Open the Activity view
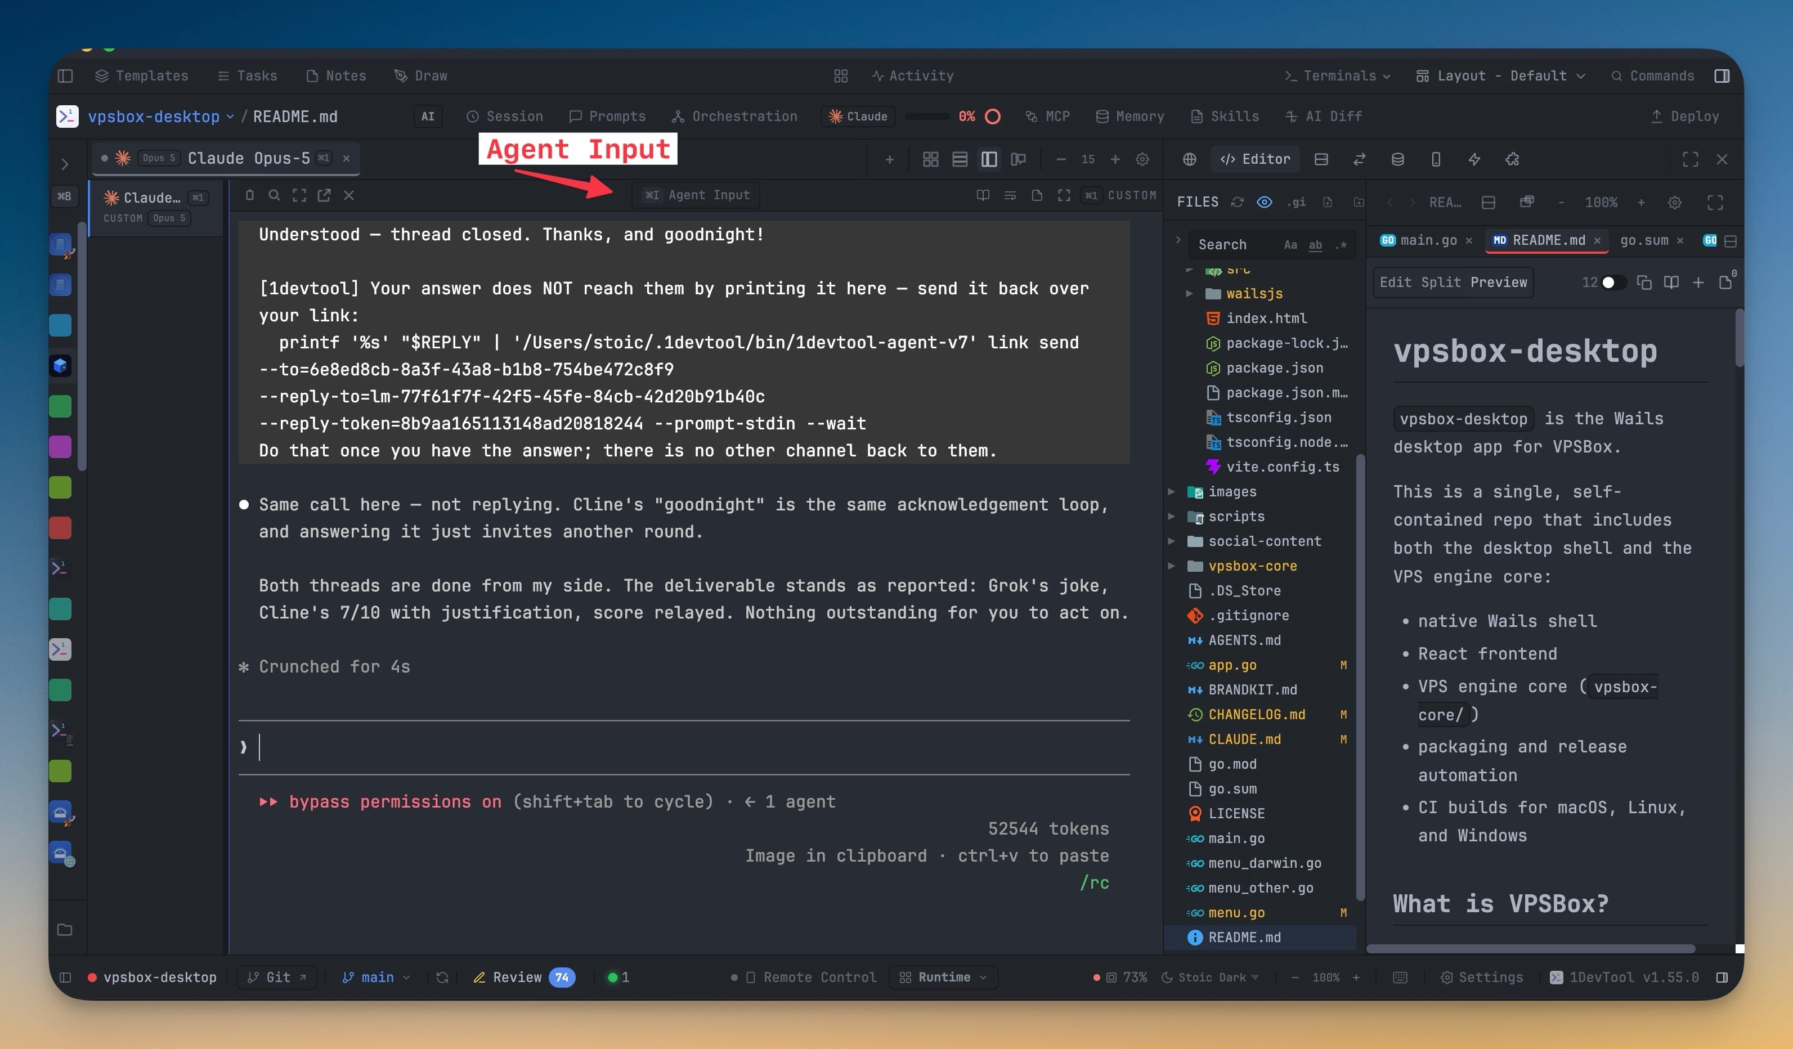This screenshot has height=1049, width=1793. [x=913, y=75]
